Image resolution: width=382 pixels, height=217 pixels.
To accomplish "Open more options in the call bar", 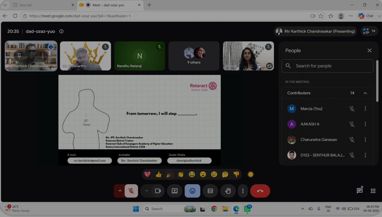I will 243,191.
